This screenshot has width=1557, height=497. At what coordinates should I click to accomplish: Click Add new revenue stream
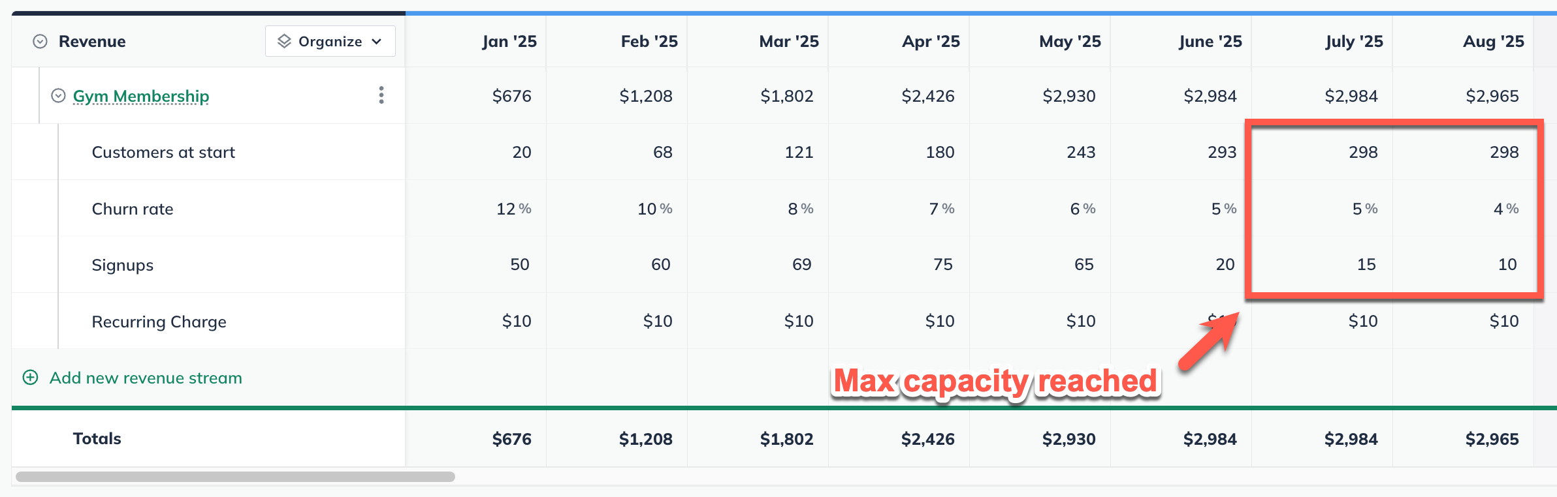[x=145, y=378]
